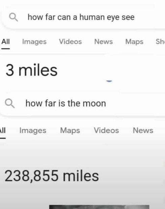Go to News tab in the moon results
Viewport: 165px width, 209px height.
point(143,130)
